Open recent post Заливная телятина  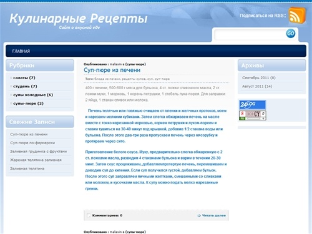[x=27, y=168]
